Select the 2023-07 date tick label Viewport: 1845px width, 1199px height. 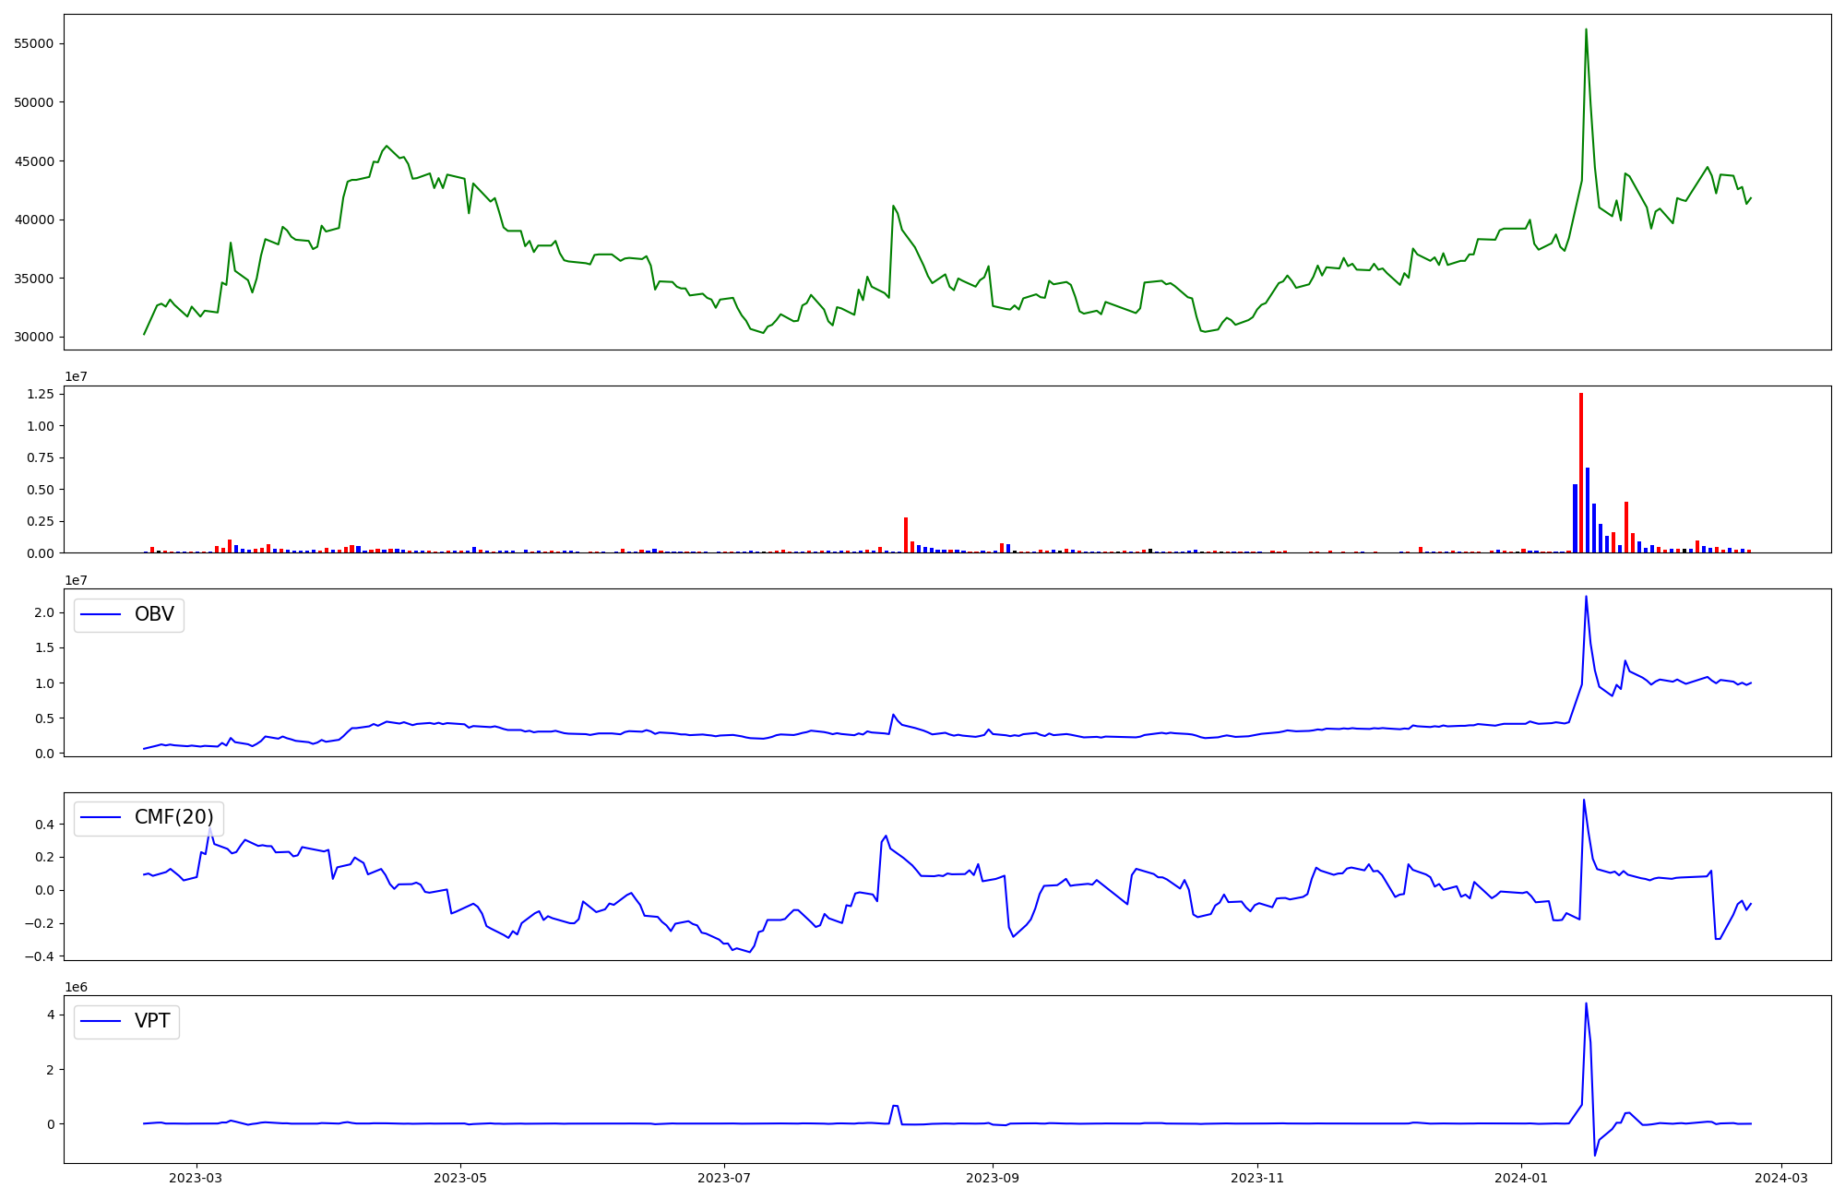(724, 1177)
